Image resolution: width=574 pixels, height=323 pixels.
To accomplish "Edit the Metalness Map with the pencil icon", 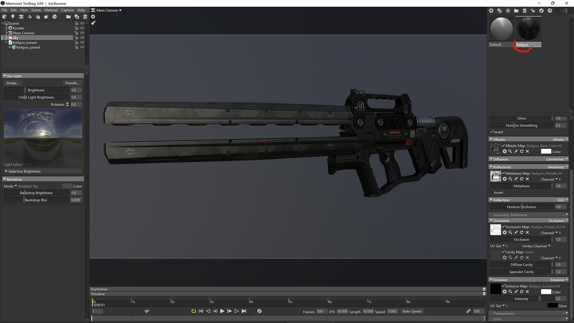I will pyautogui.click(x=516, y=179).
